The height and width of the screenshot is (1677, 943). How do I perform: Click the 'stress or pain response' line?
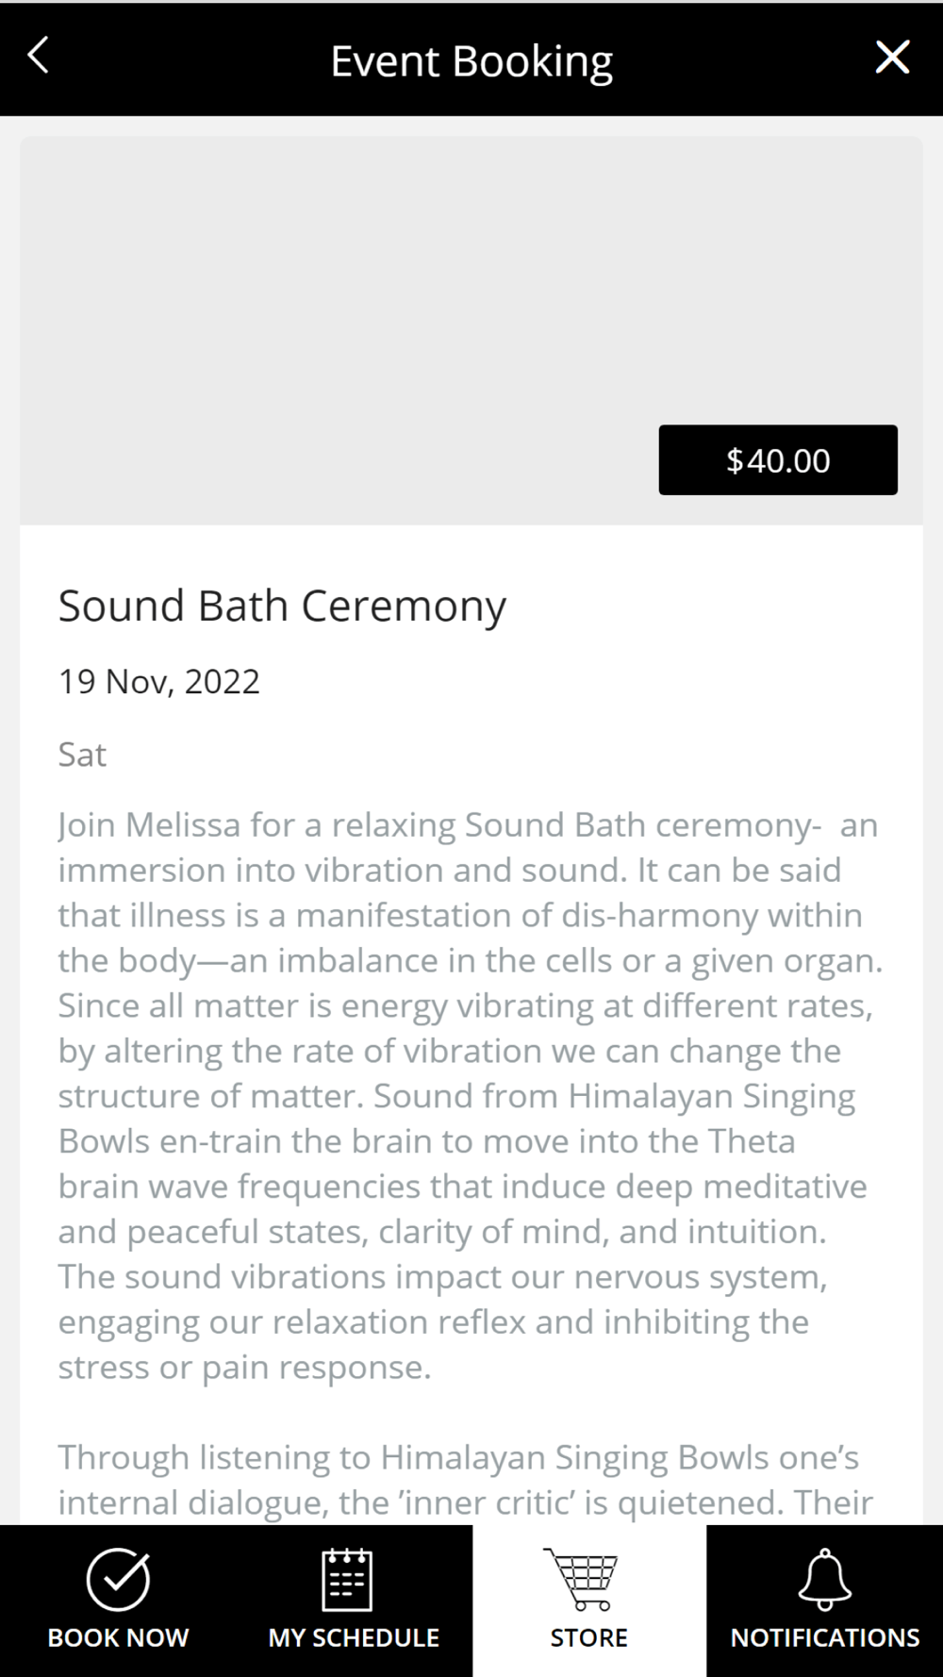click(x=244, y=1368)
